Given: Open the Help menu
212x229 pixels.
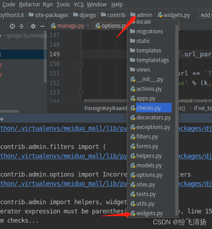Looking at the screenshot, I should click(117, 5).
